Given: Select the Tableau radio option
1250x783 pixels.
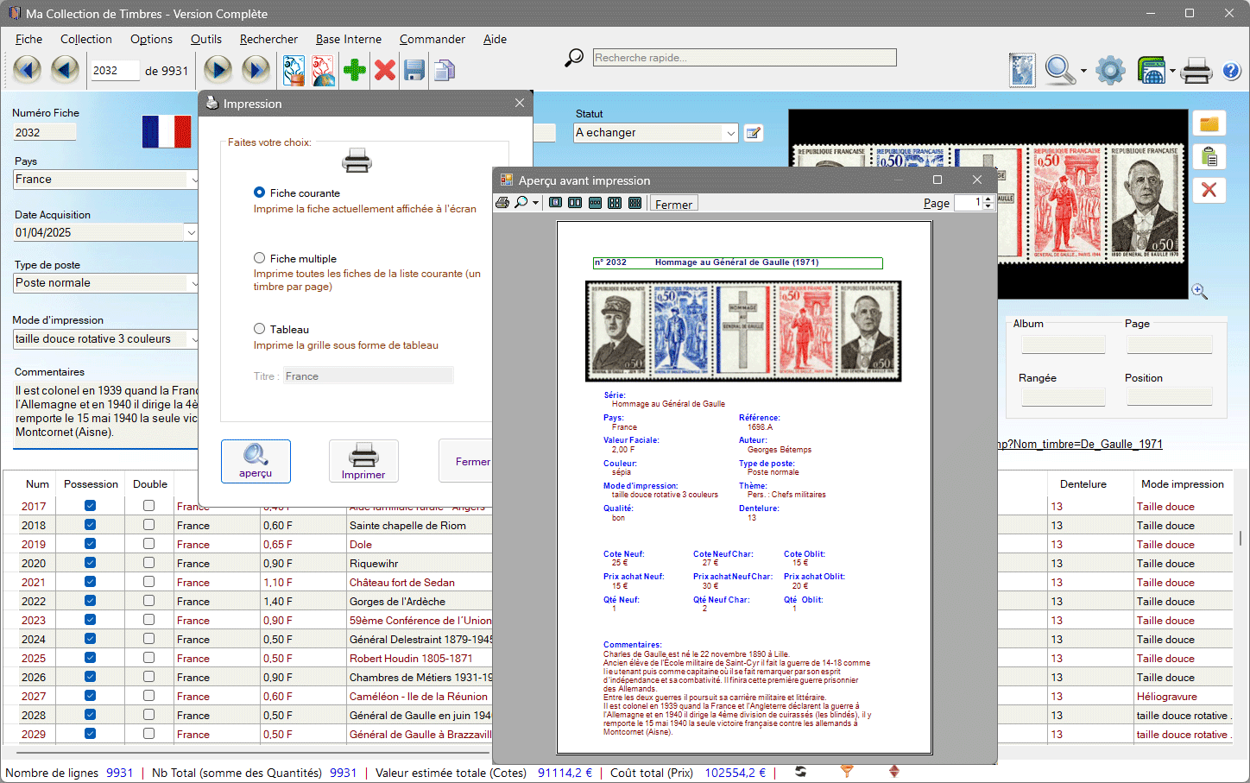Looking at the screenshot, I should [x=259, y=329].
